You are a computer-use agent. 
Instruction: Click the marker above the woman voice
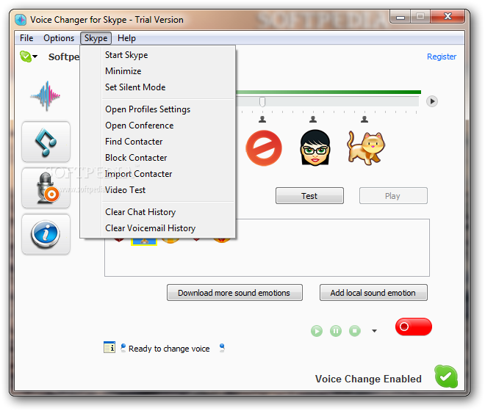click(x=313, y=120)
